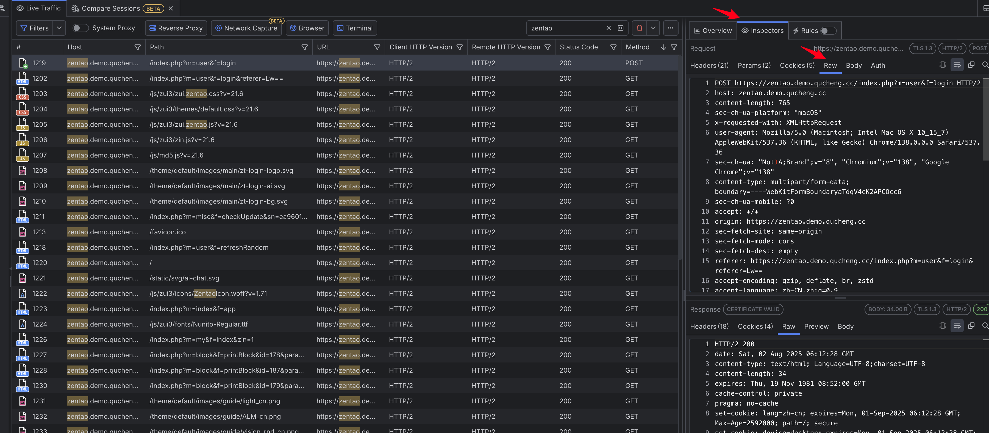Viewport: 989px width, 433px height.
Task: Click the red trash clear-traffic icon
Action: pos(639,28)
